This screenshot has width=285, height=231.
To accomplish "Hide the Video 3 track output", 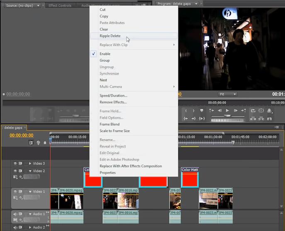I will 15,163.
